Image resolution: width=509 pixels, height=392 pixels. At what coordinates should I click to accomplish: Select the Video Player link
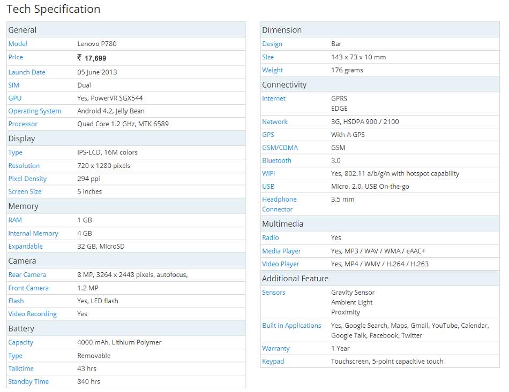coord(280,264)
